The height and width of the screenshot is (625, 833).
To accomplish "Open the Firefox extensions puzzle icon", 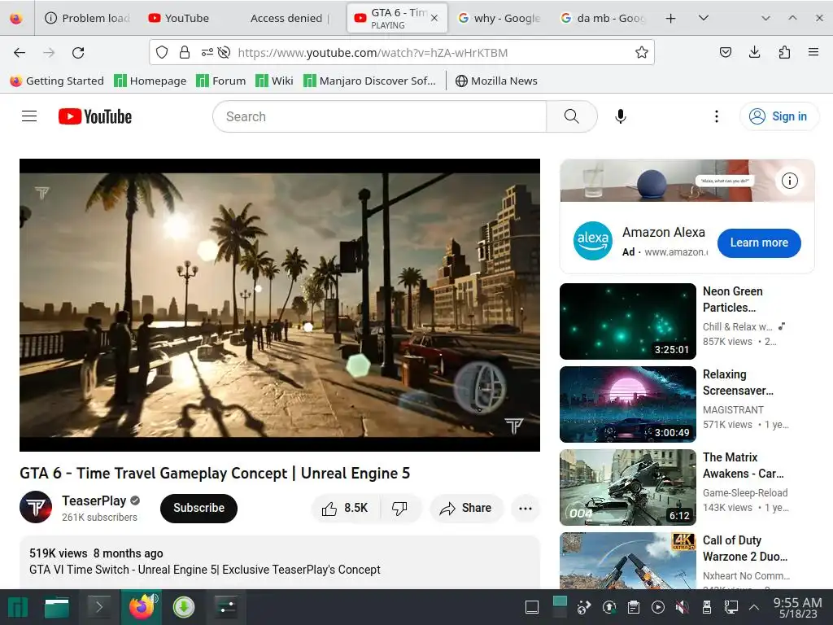I will (784, 52).
